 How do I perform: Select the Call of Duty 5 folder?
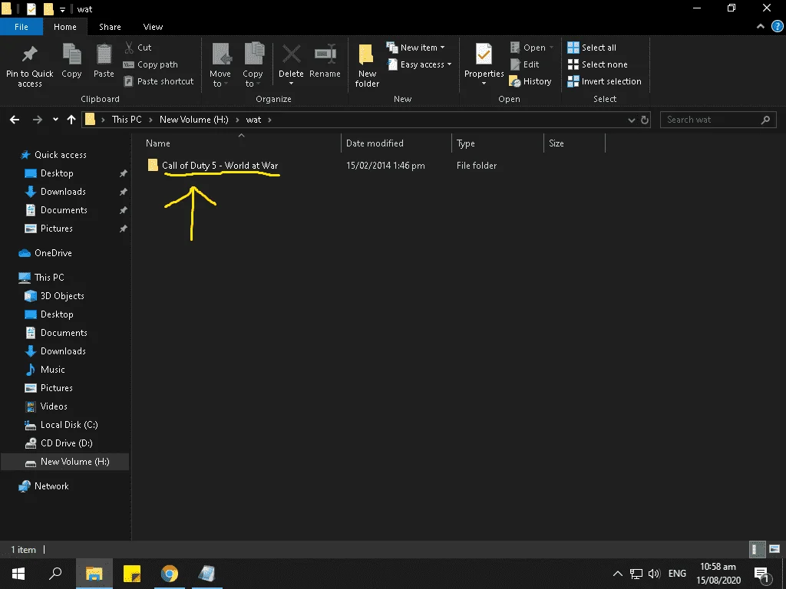point(220,166)
